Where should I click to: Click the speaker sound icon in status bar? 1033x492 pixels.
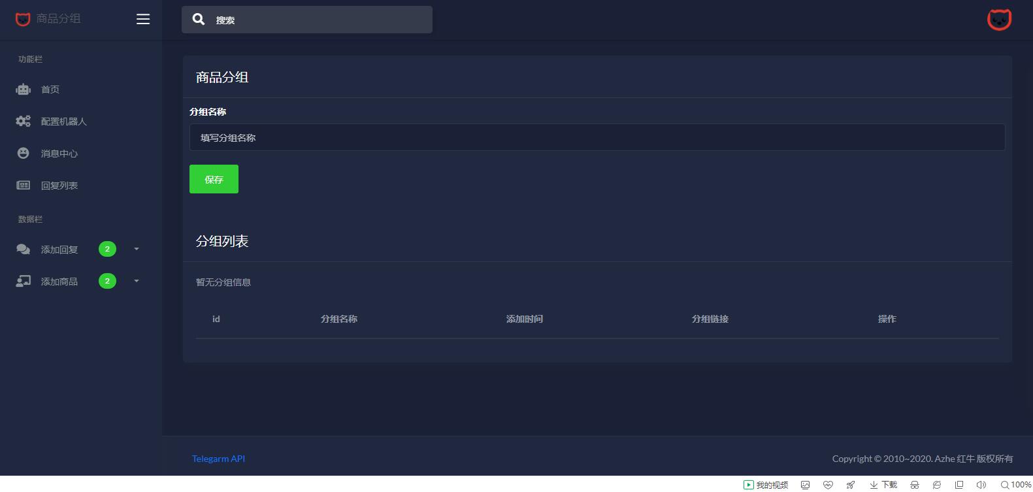pos(981,485)
